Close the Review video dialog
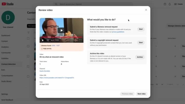Image resolution: width=185 pixels, height=104 pixels. [x=146, y=10]
